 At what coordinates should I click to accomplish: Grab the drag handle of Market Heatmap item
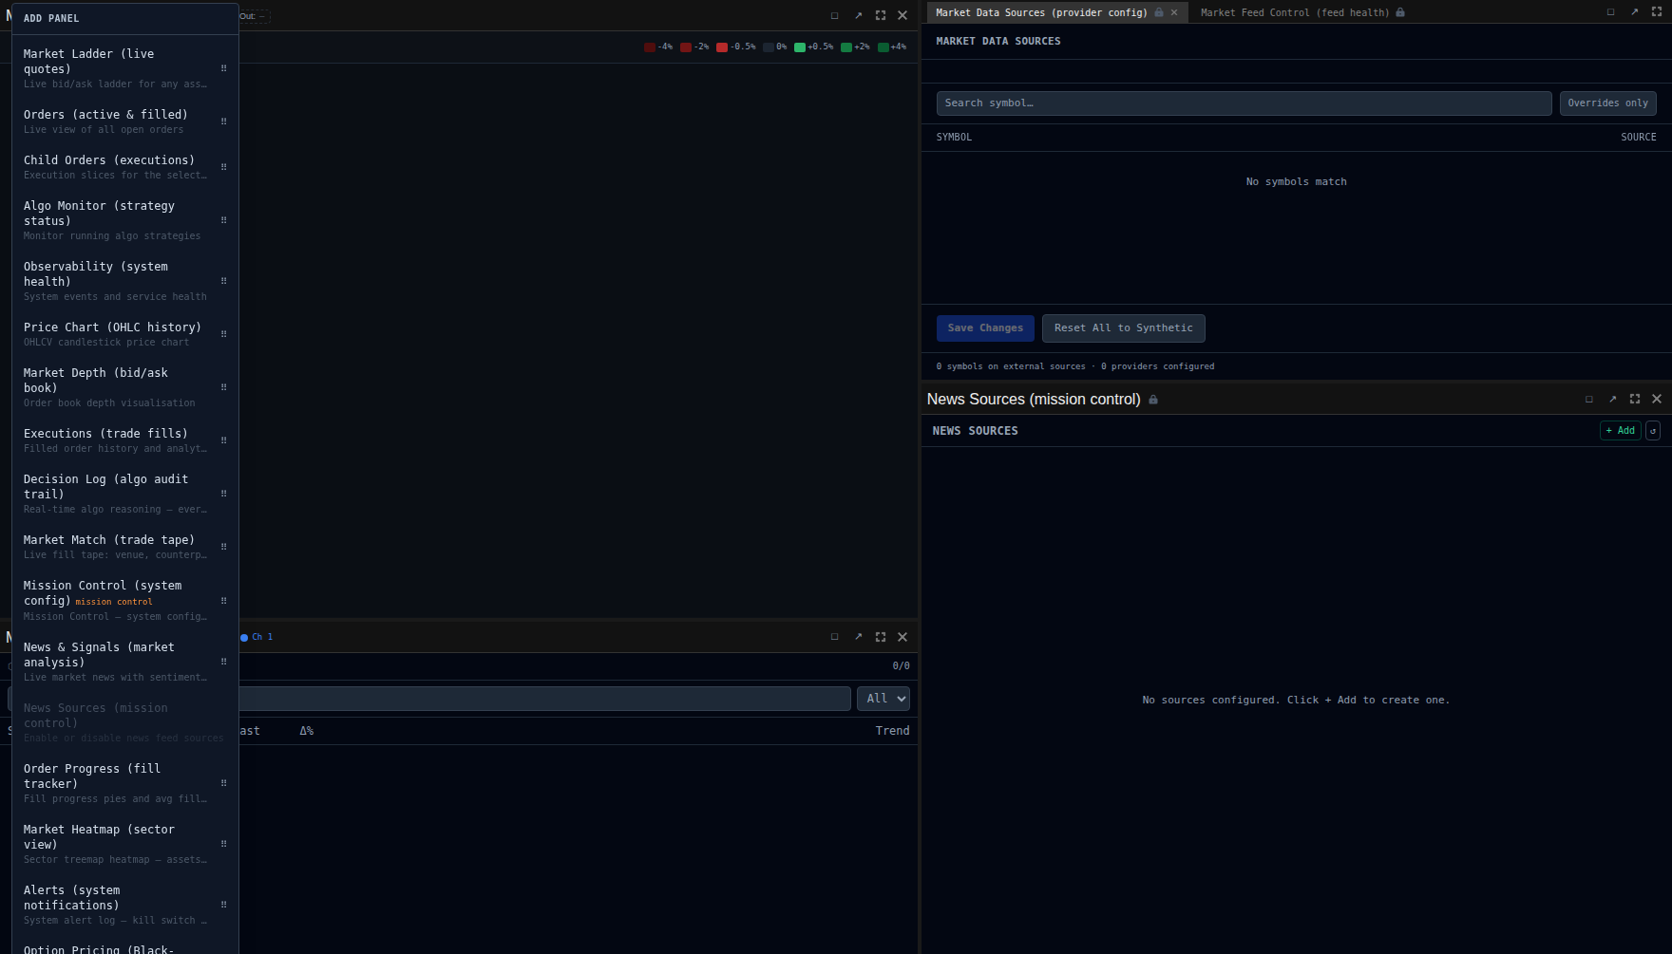click(x=224, y=844)
